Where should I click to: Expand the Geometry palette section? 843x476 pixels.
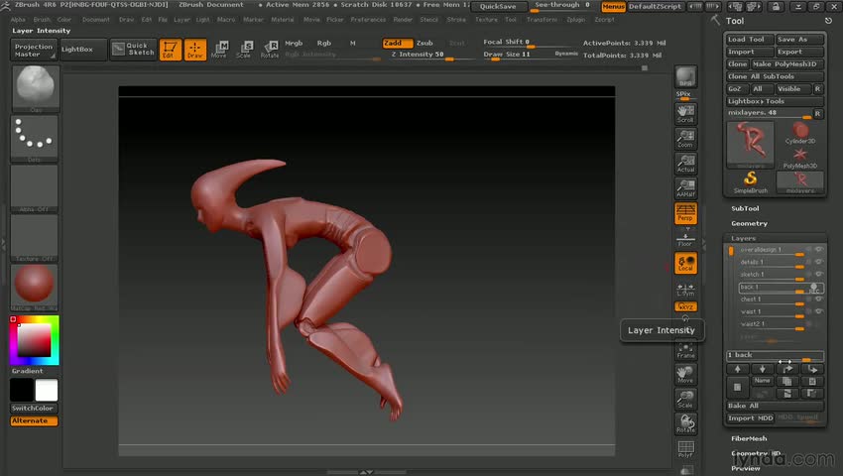click(750, 223)
